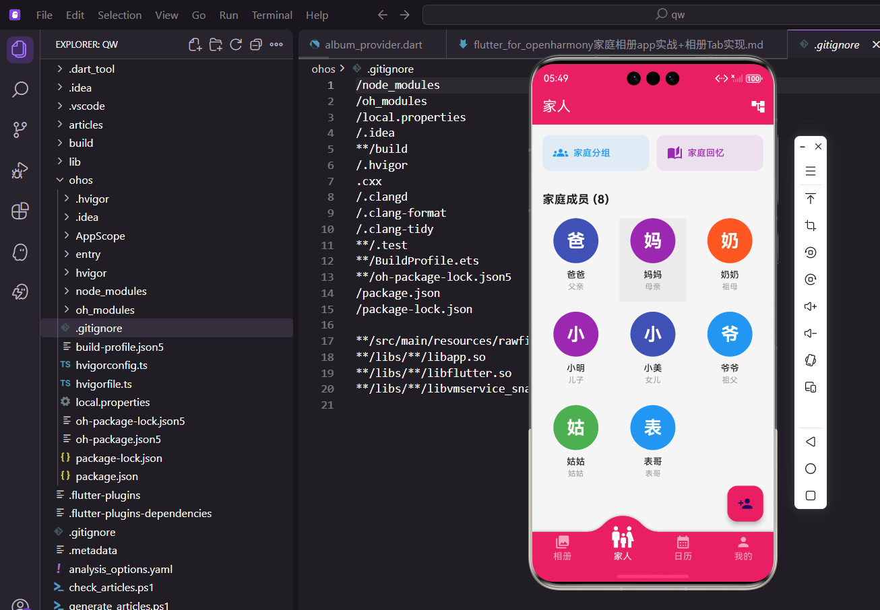Viewport: 880px width, 610px height.
Task: Open the Help menu
Action: pyautogui.click(x=317, y=15)
